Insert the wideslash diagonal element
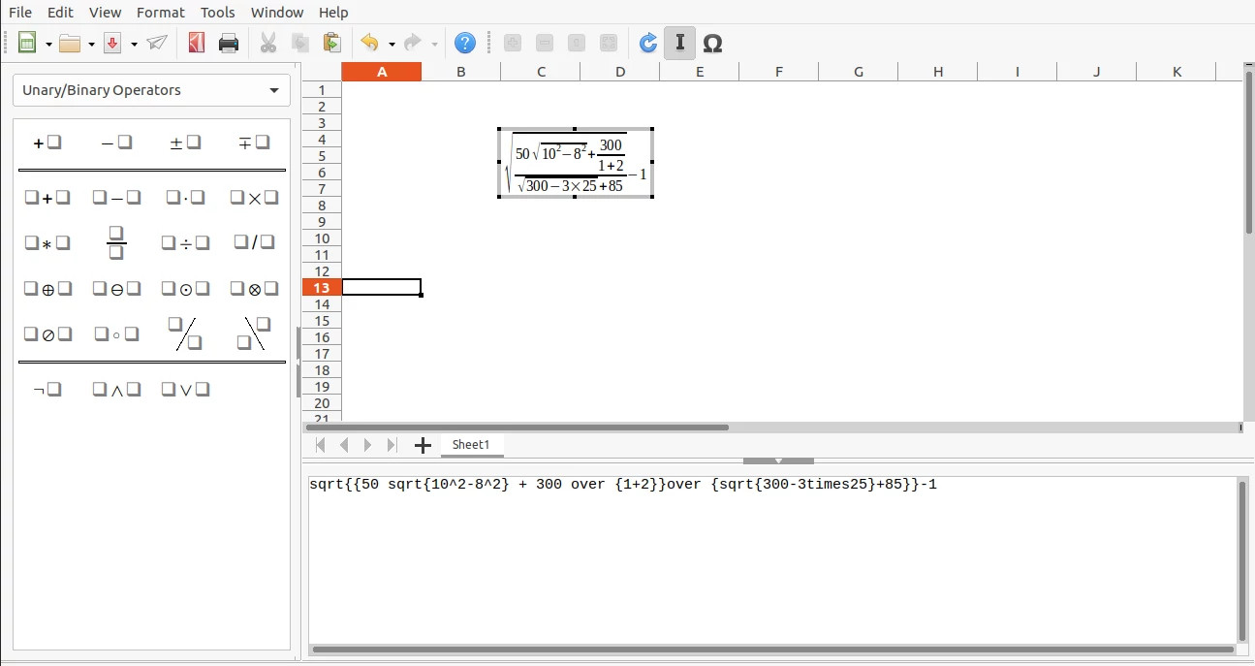 (185, 333)
